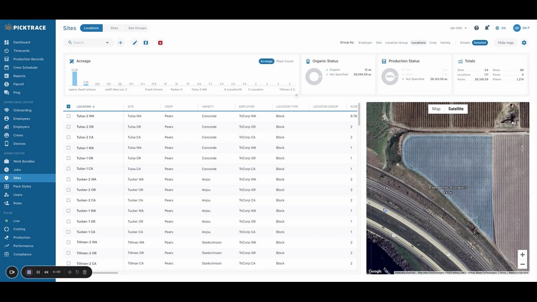Viewport: 537px width, 302px height.
Task: Group by Location Group
Action: tap(396, 43)
